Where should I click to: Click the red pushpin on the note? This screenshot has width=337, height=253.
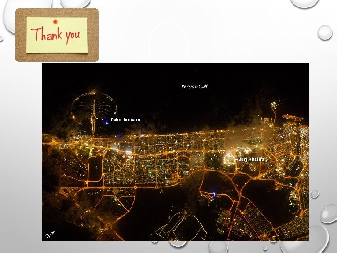(x=55, y=22)
